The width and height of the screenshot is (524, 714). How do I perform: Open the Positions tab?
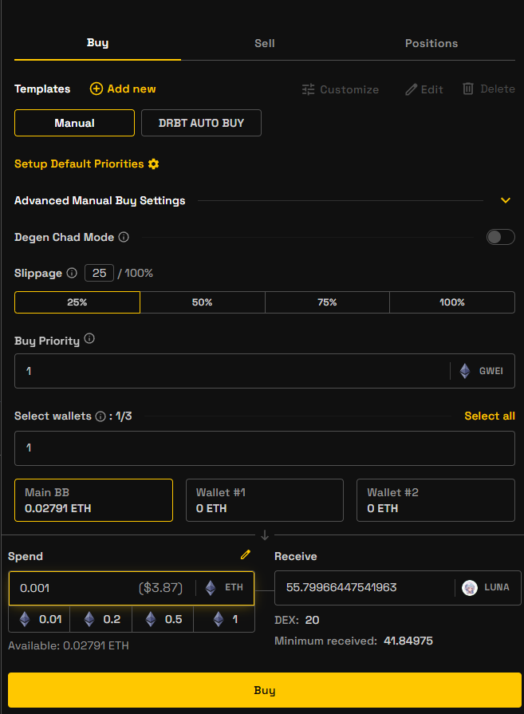(431, 43)
